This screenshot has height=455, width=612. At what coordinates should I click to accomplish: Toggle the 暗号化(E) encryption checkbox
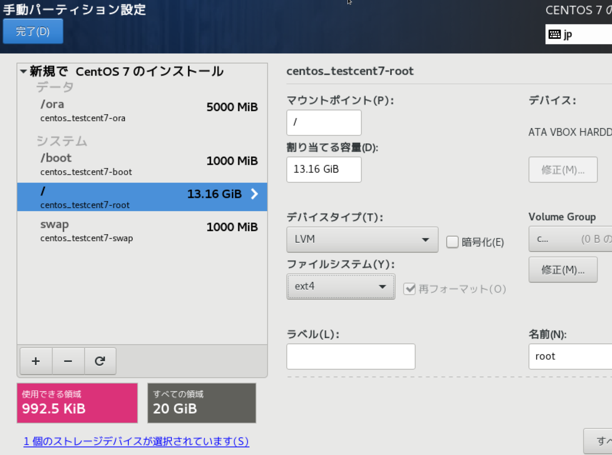point(452,242)
